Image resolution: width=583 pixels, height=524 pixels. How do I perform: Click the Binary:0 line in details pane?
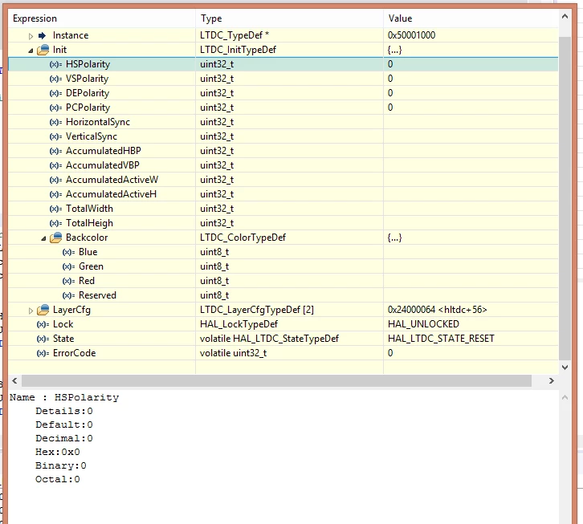(61, 465)
